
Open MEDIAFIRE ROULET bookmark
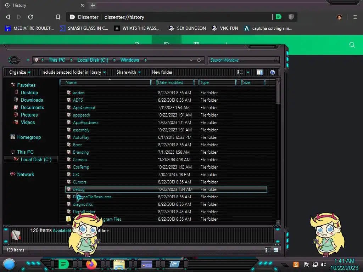click(29, 28)
